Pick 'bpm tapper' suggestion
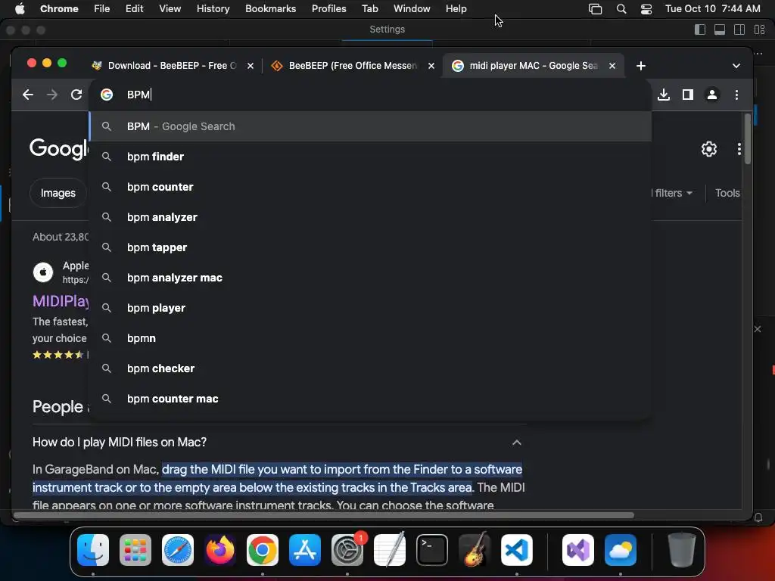Screen dimensions: 775x581 tap(370, 247)
